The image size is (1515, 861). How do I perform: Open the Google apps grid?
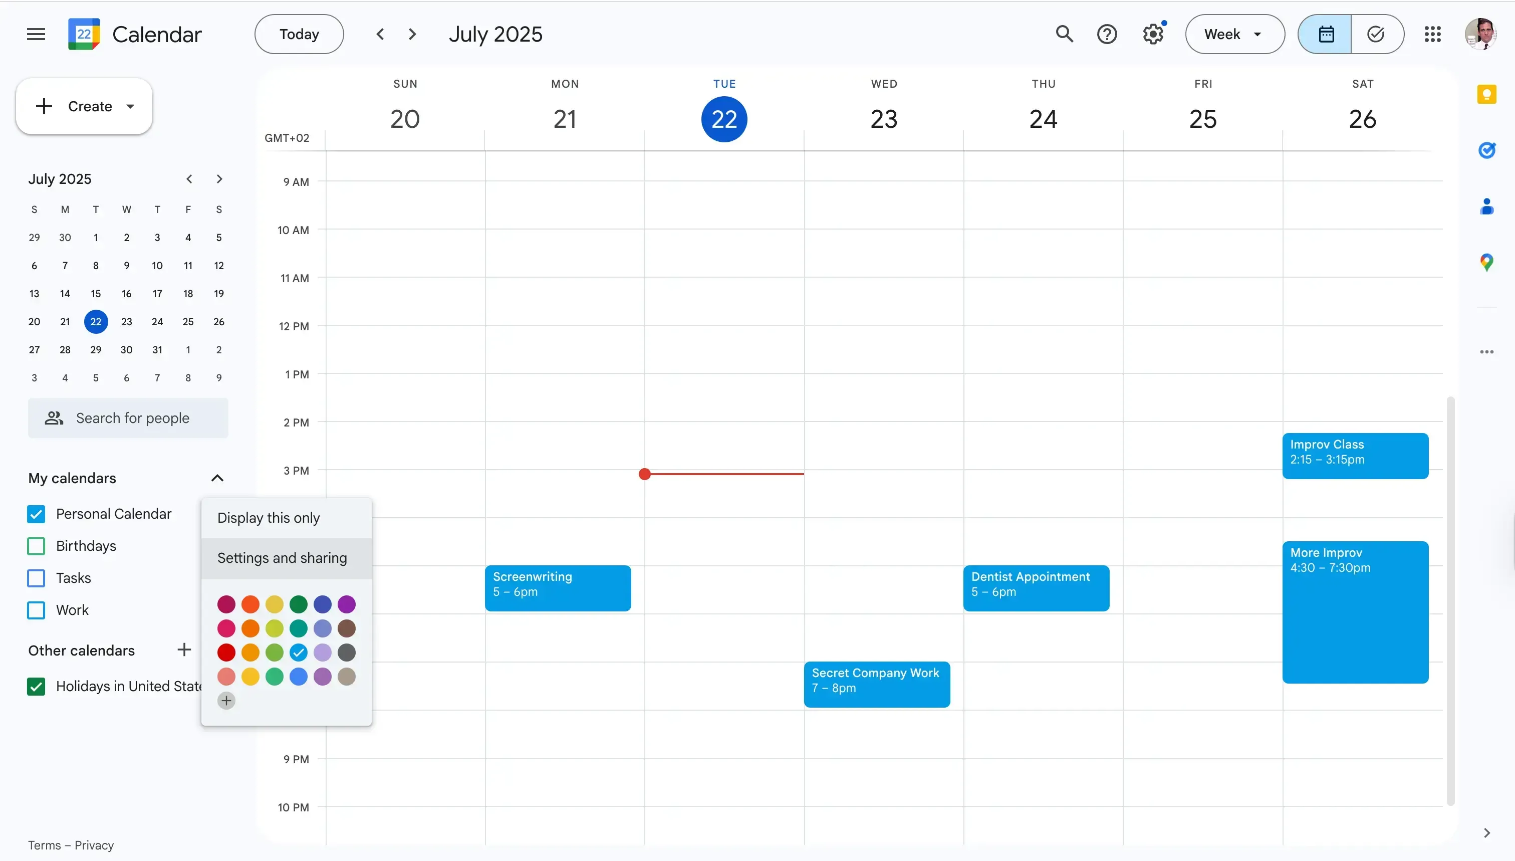pyautogui.click(x=1433, y=34)
